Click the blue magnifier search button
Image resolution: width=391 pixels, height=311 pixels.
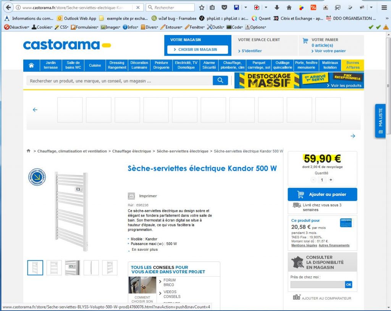[x=220, y=80]
